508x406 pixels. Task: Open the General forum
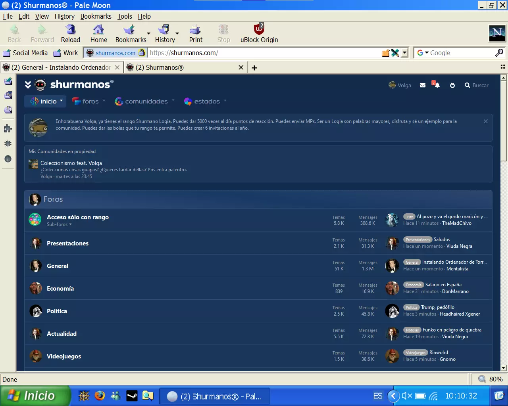tap(58, 266)
